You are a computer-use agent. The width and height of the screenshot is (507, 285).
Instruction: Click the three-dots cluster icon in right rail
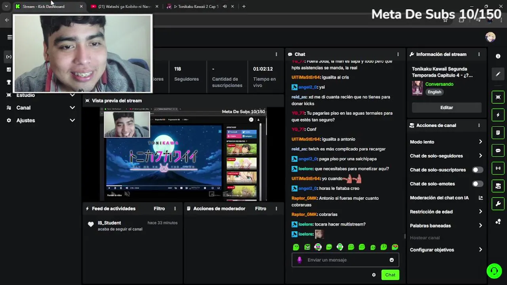click(498, 222)
